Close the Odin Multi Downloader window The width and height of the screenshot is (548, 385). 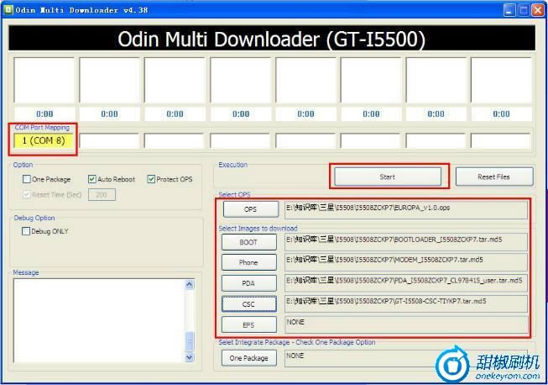(x=538, y=10)
